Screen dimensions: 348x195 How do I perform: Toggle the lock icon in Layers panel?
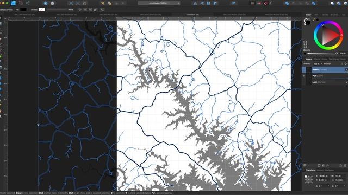(342, 64)
